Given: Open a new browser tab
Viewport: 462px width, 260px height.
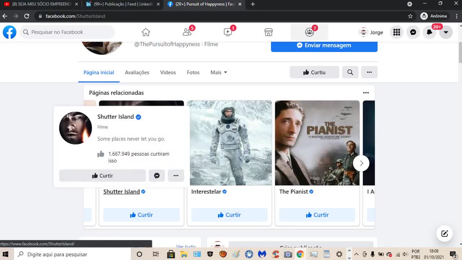Looking at the screenshot, I should pyautogui.click(x=253, y=4).
